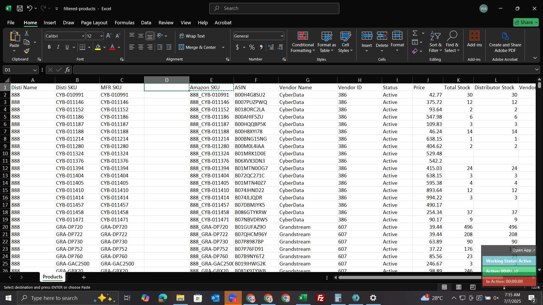Open File Explorer from the taskbar
The height and width of the screenshot is (305, 543).
coord(180,298)
